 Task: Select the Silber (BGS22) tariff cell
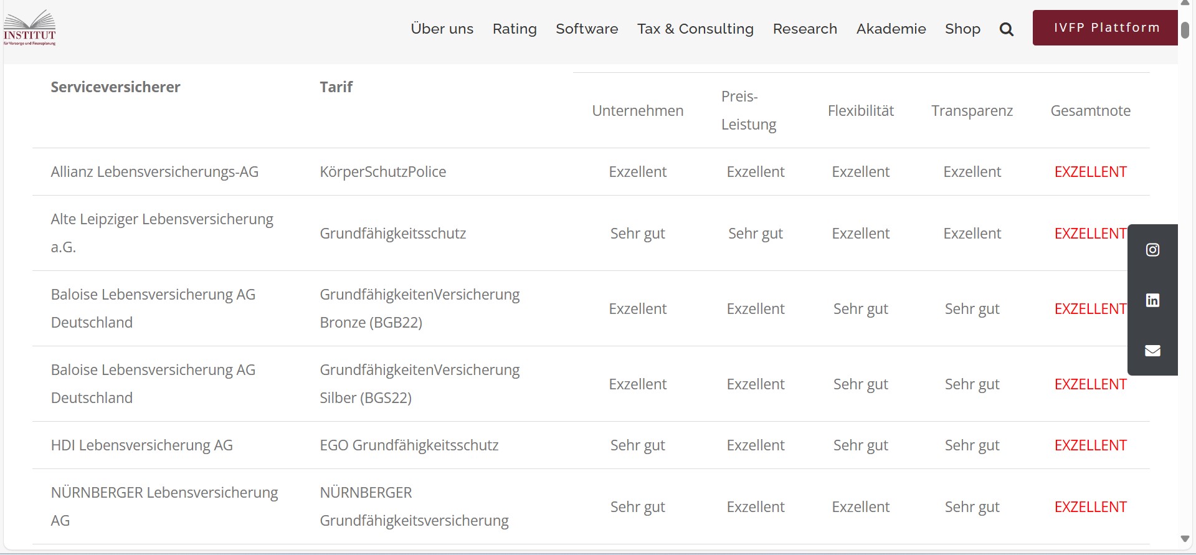coord(419,384)
